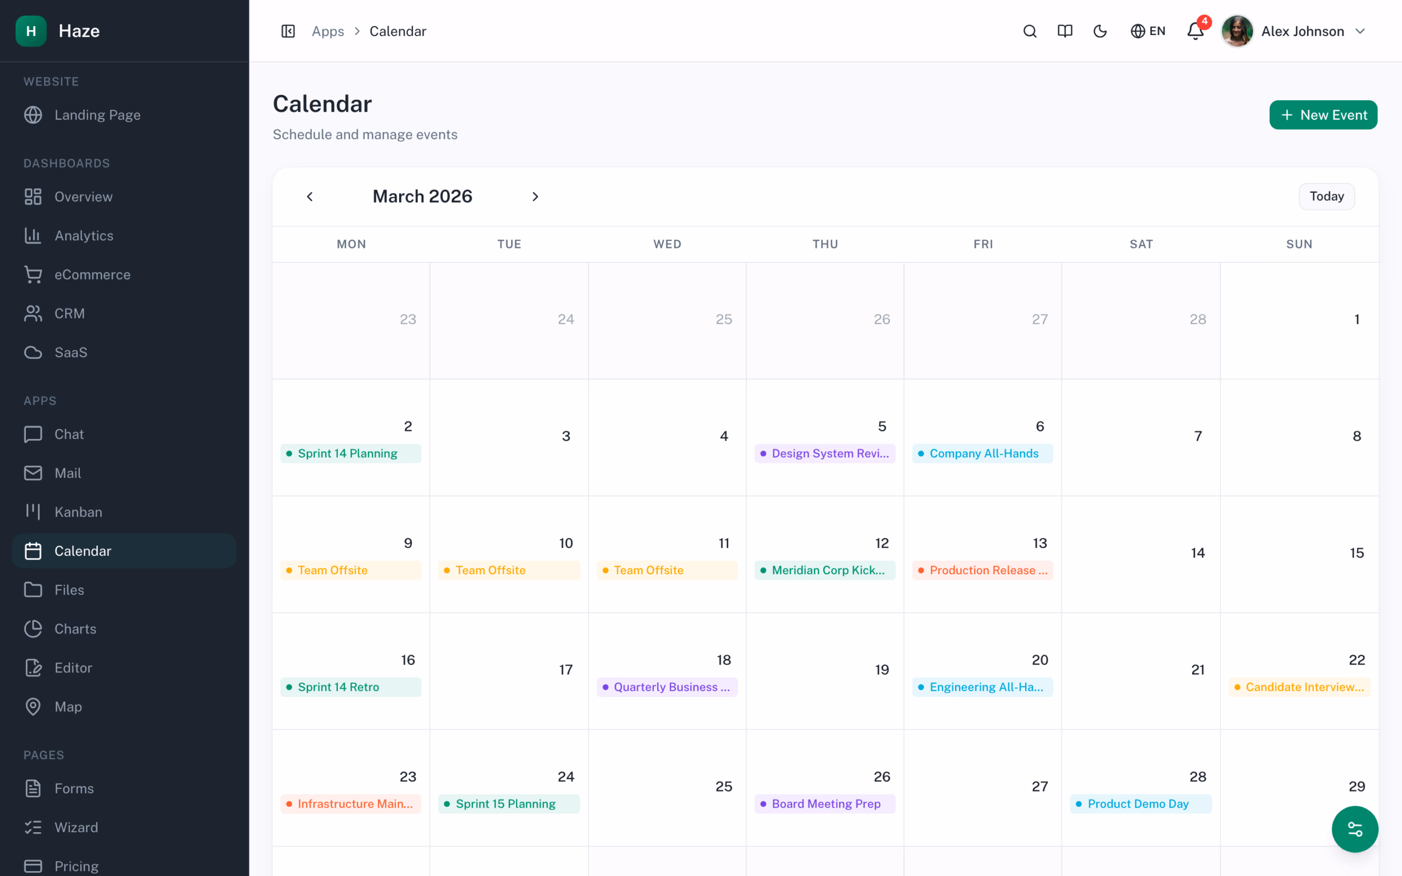1402x876 pixels.
Task: Toggle dark mode with the moon icon
Action: (x=1100, y=31)
